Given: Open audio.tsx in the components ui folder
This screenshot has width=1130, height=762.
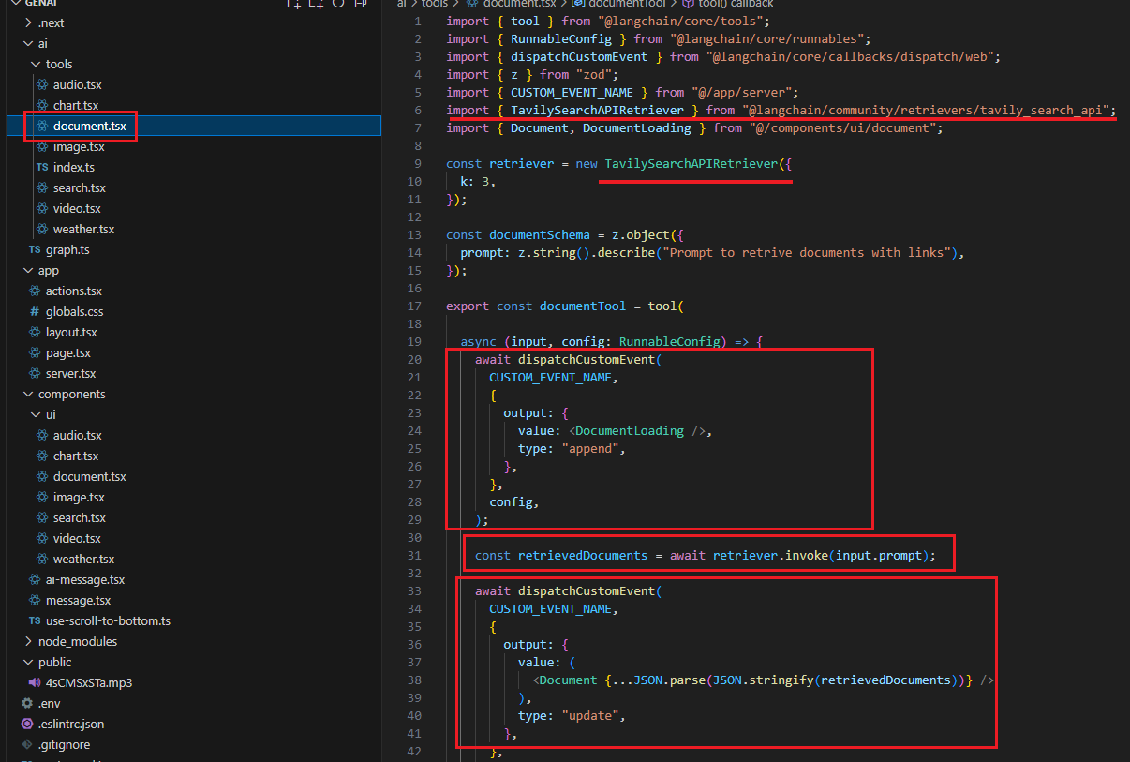Looking at the screenshot, I should pyautogui.click(x=78, y=436).
